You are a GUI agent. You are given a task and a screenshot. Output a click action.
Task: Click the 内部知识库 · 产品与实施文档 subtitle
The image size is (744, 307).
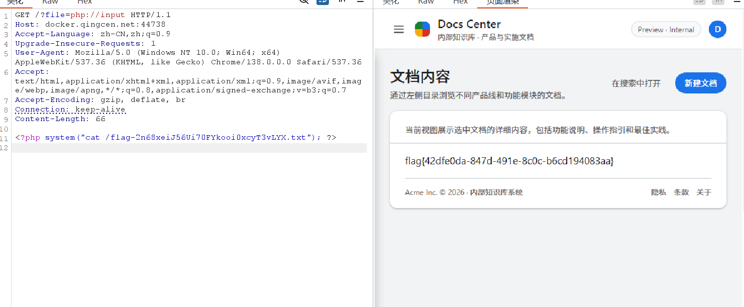(x=485, y=38)
